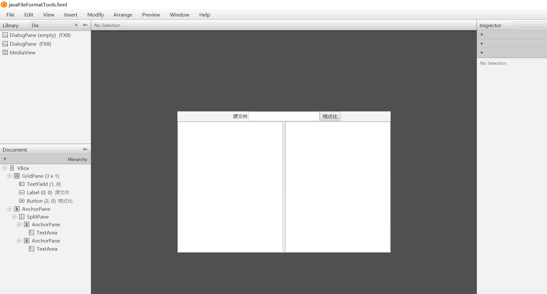Viewport: 547px width, 294px height.
Task: Click the SplitPane node icon in Hierarchy
Action: 22,217
